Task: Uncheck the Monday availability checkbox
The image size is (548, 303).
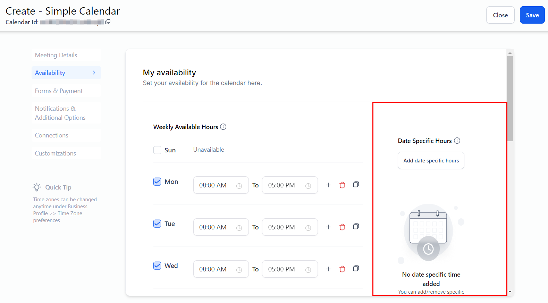Action: (x=157, y=182)
